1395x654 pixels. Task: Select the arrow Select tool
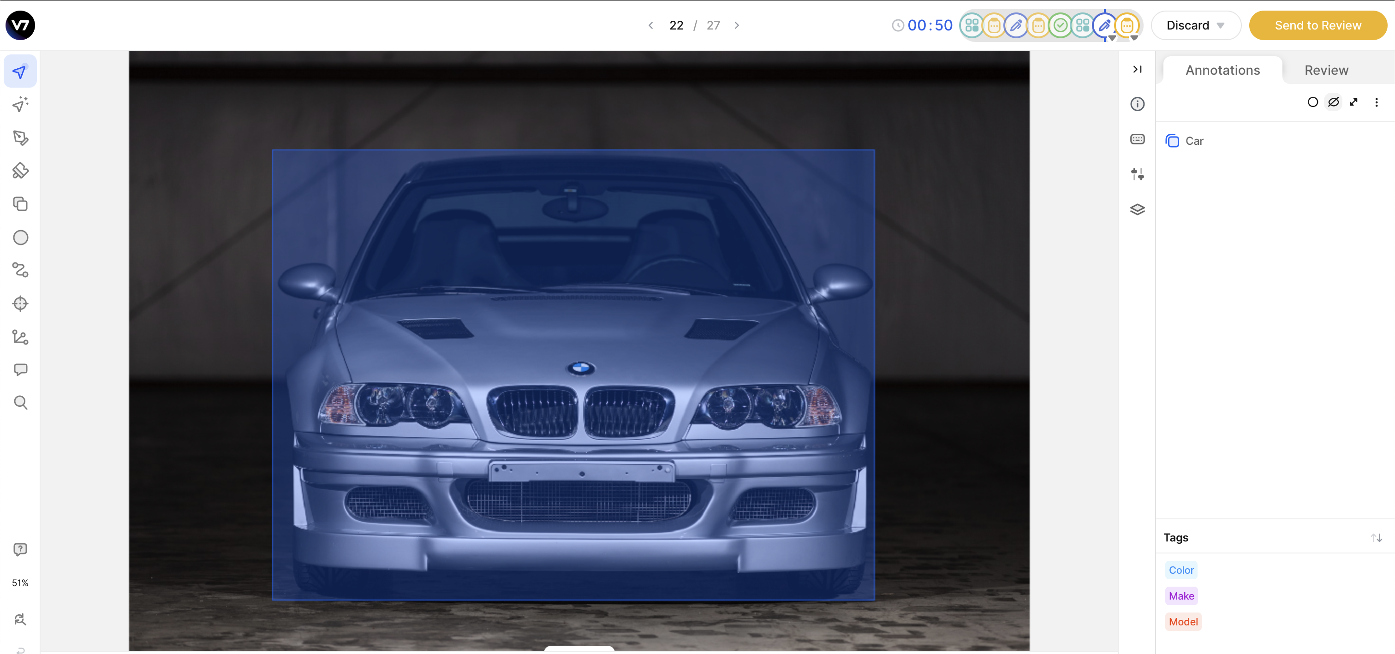20,71
